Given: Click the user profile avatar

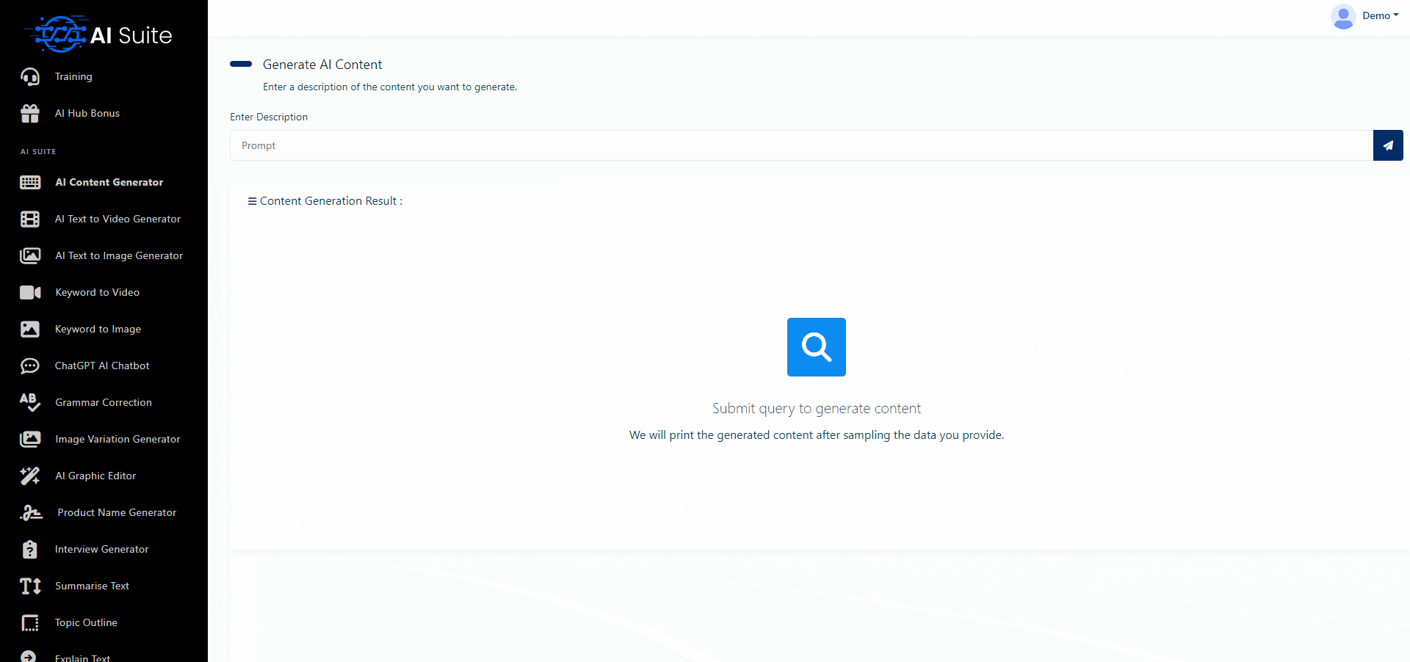Looking at the screenshot, I should [x=1343, y=16].
